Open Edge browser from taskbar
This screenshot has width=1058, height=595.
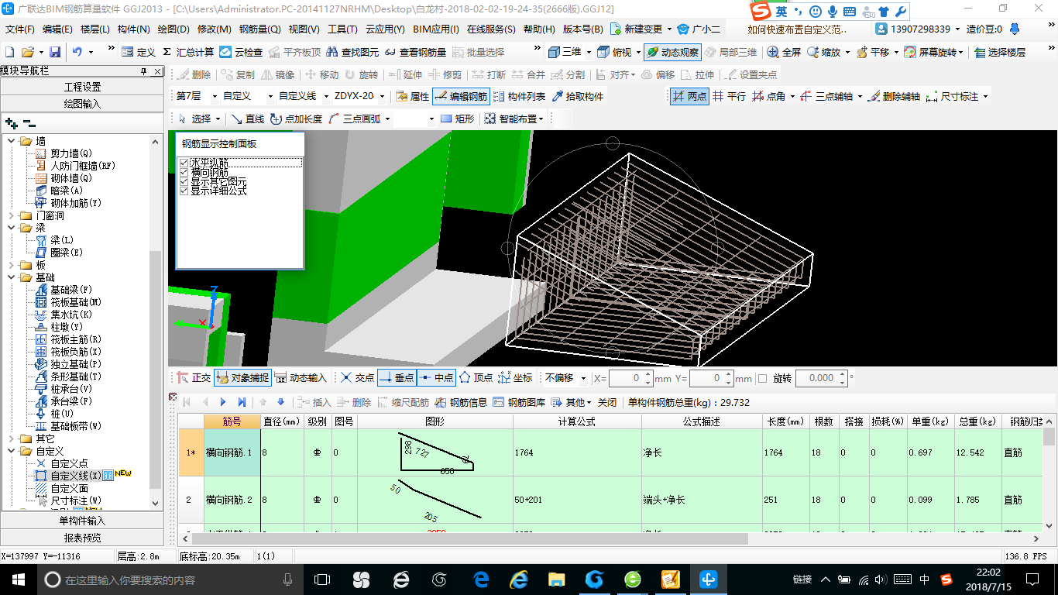coord(481,579)
